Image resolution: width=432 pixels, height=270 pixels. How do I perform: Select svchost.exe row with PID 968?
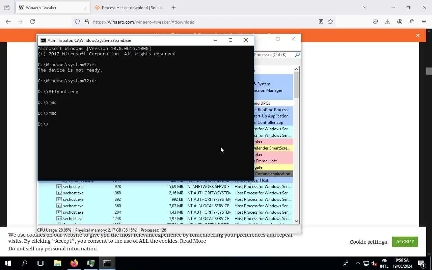coord(165,193)
